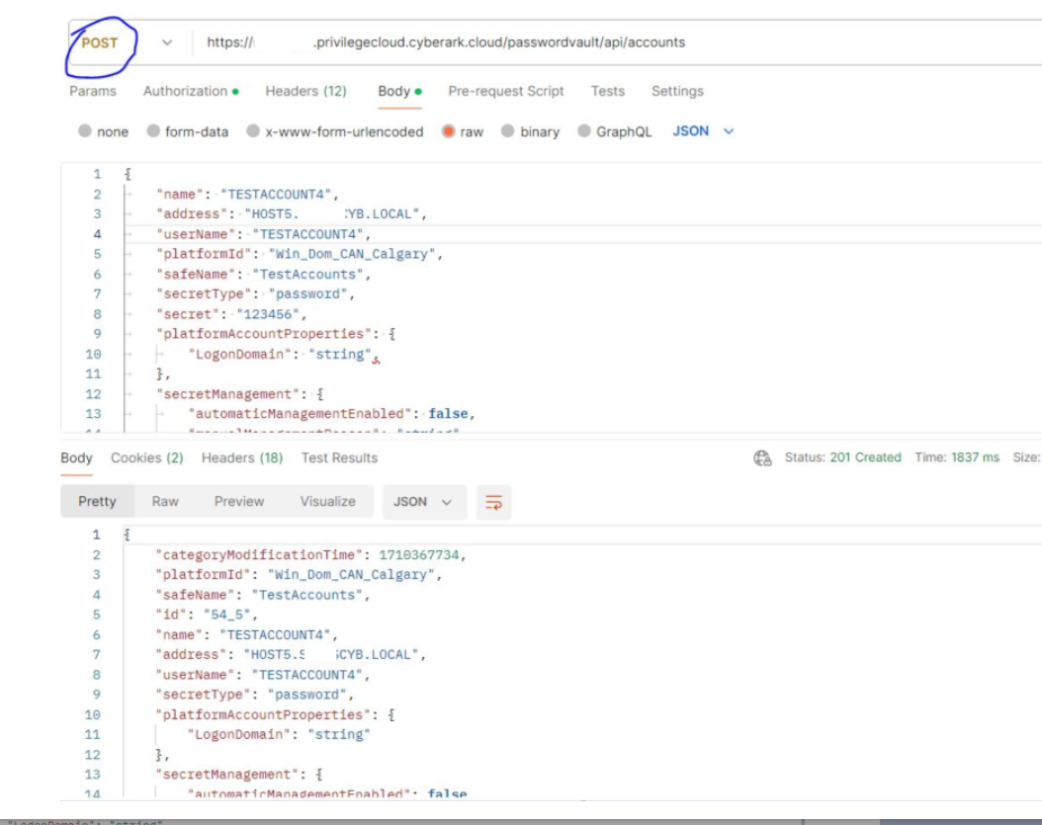Open the request Settings tab
The image size is (1042, 825).
click(x=677, y=91)
